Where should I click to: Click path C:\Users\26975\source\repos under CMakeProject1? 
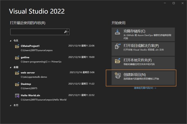(37, 50)
